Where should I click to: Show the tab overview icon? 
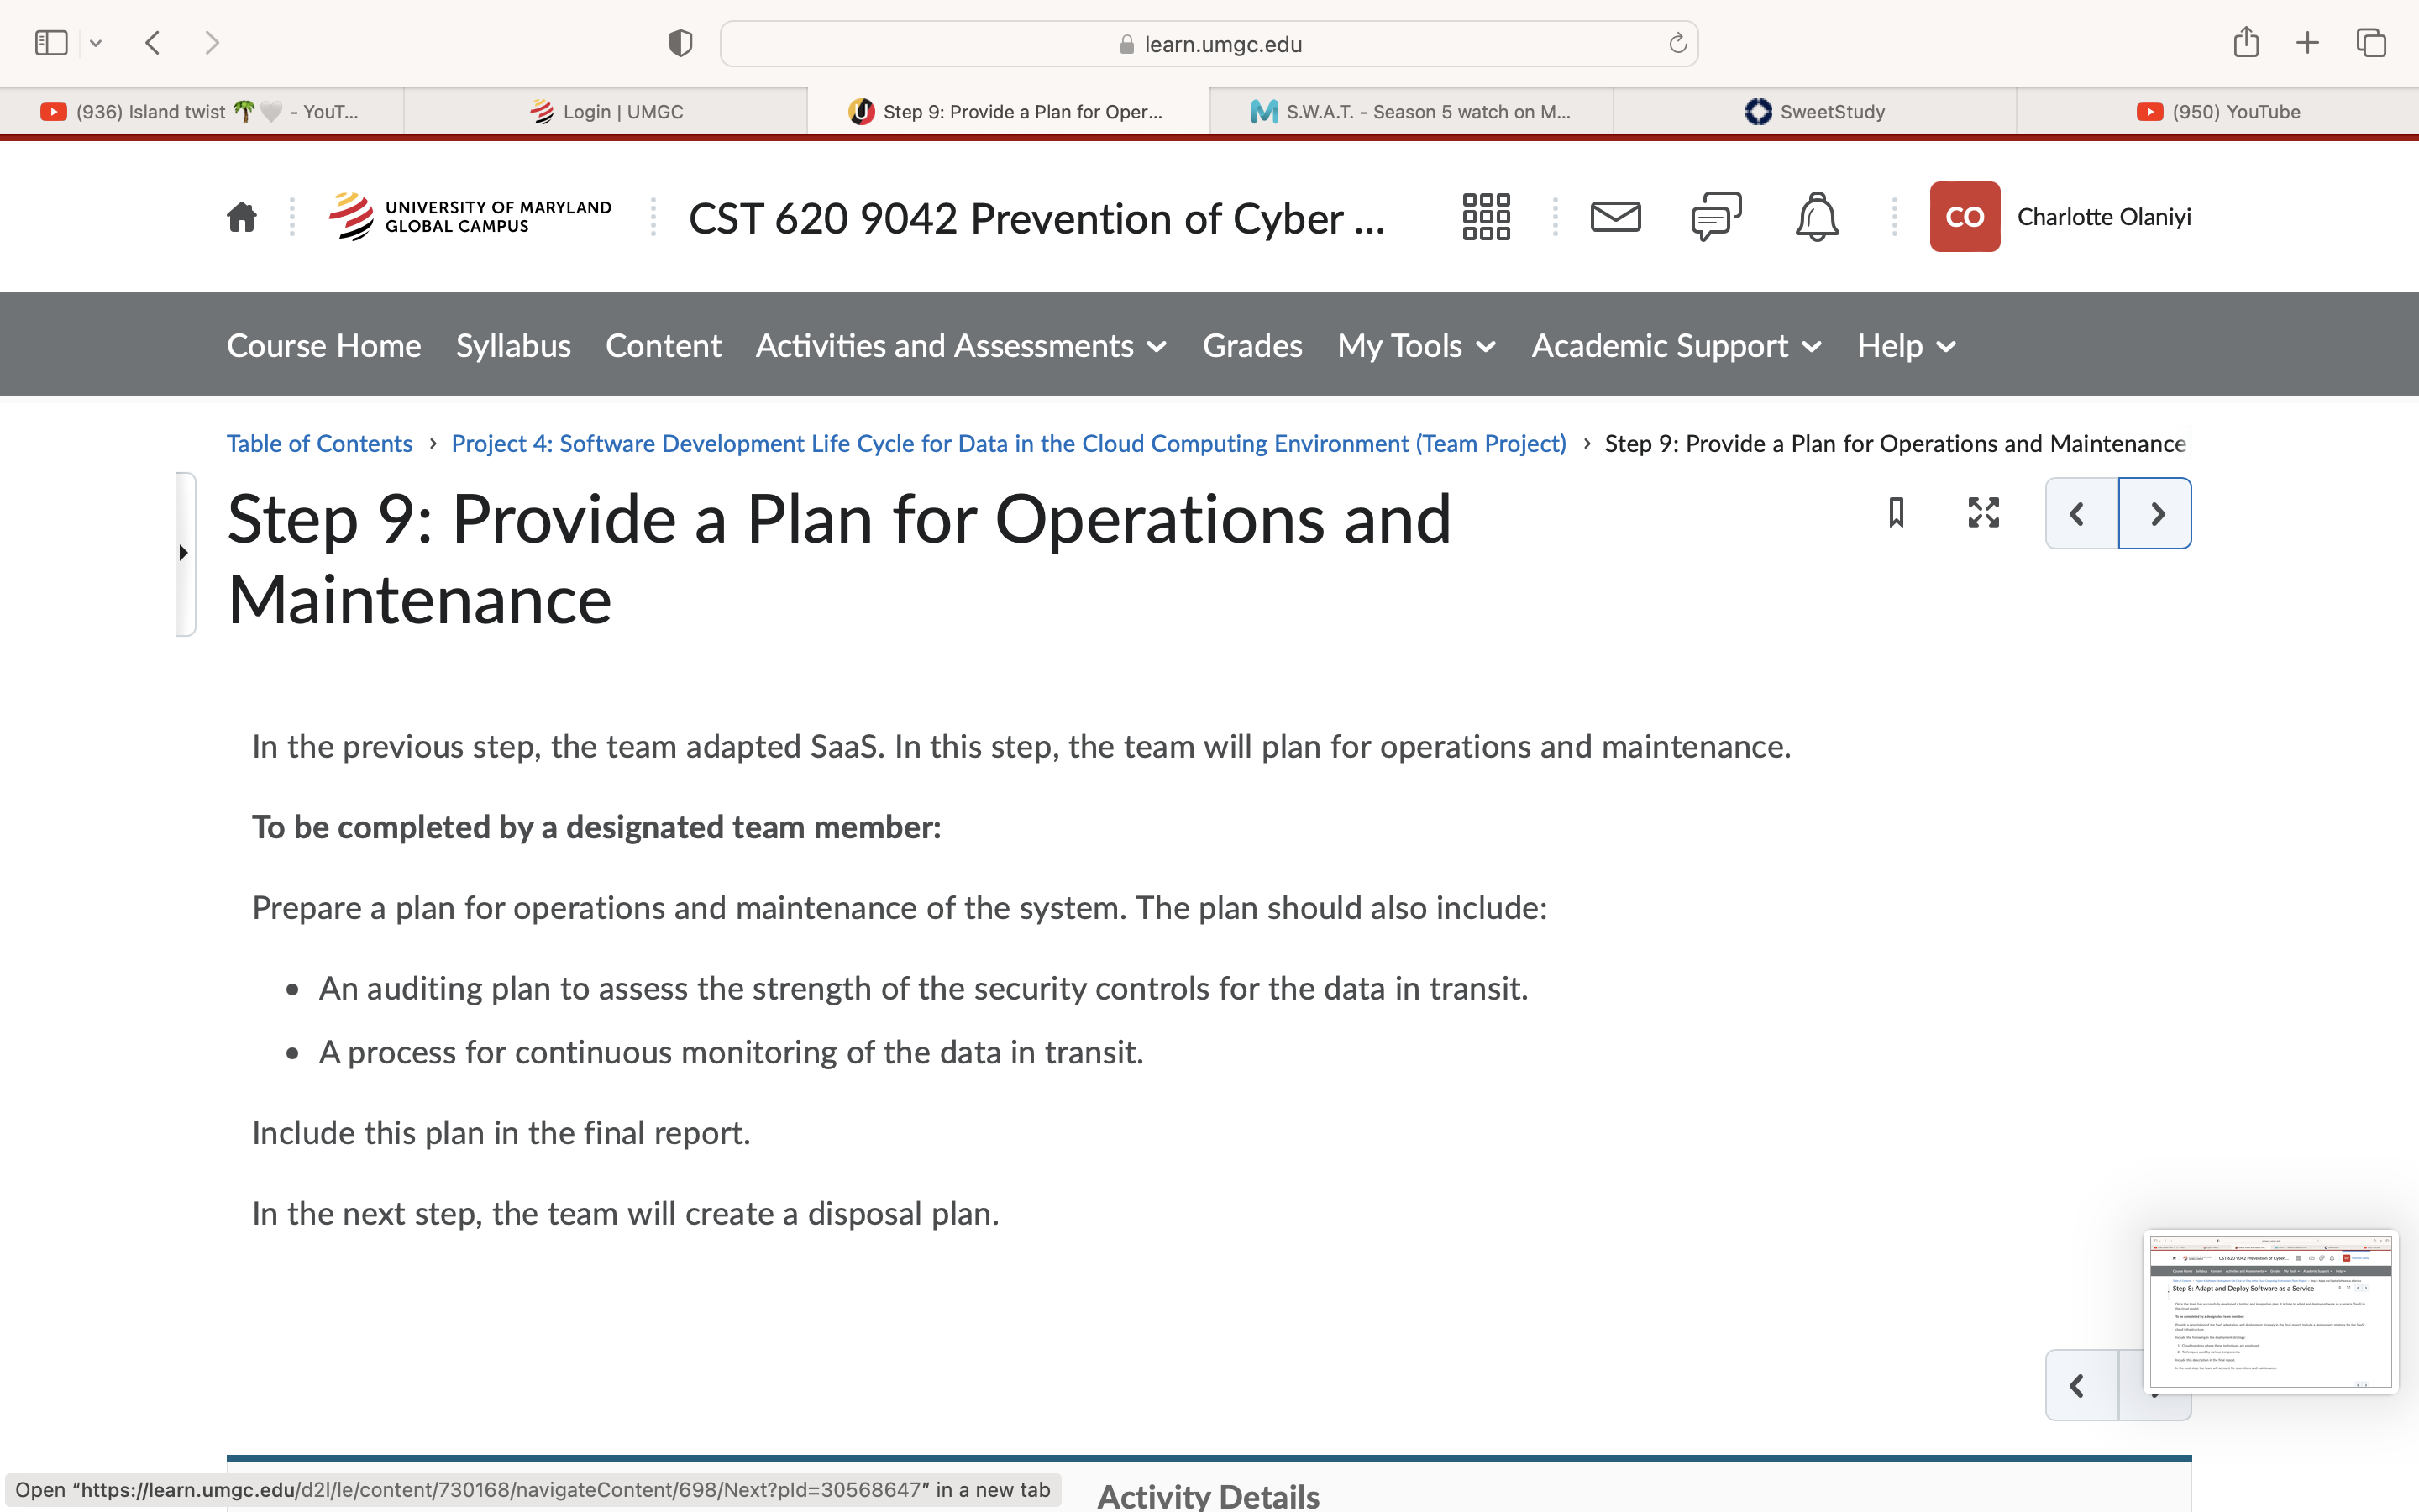2371,43
